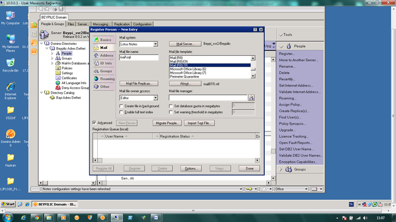Click in the Mail file name field
This screenshot has width=396, height=222.
coord(139,57)
